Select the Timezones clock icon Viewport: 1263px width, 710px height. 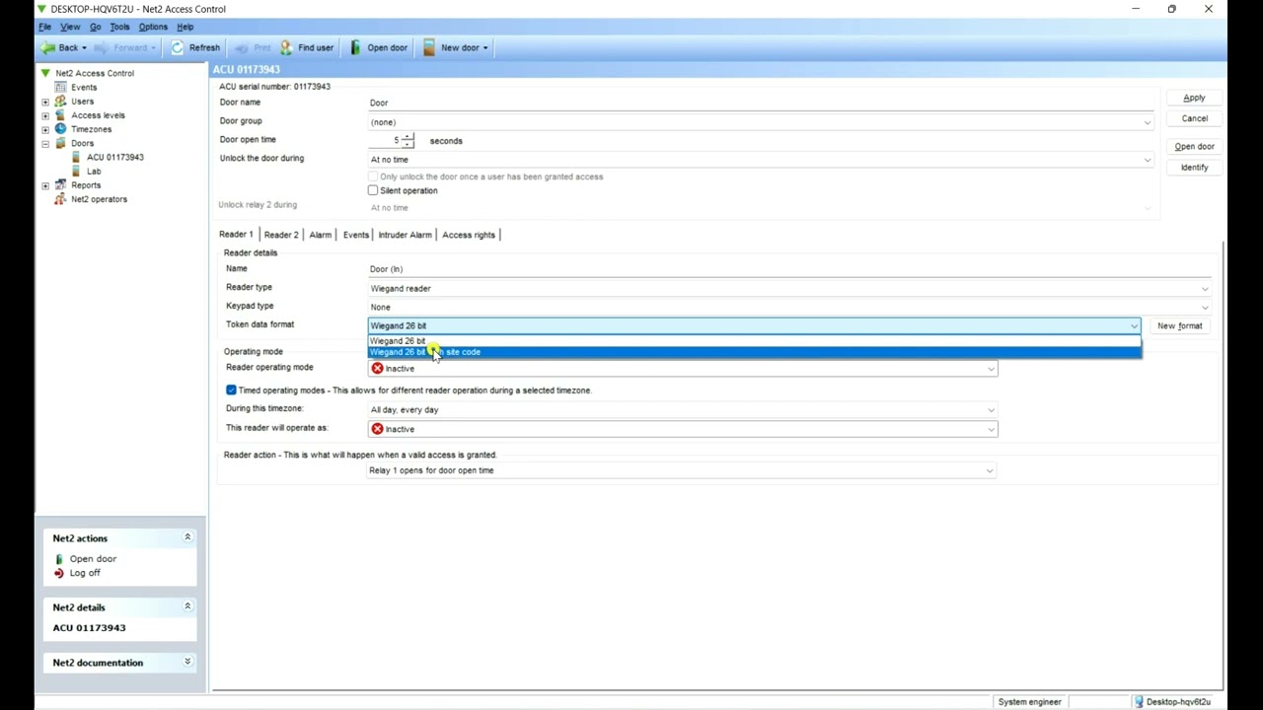click(60, 128)
